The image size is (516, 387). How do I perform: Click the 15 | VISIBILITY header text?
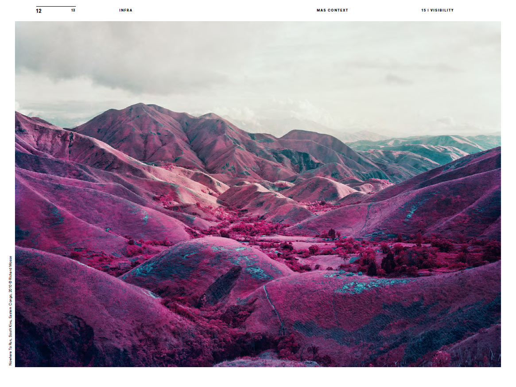[437, 10]
